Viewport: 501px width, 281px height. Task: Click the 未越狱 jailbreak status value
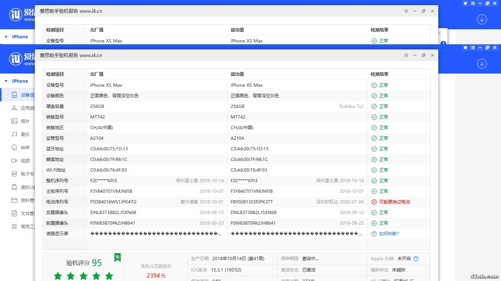399,270
